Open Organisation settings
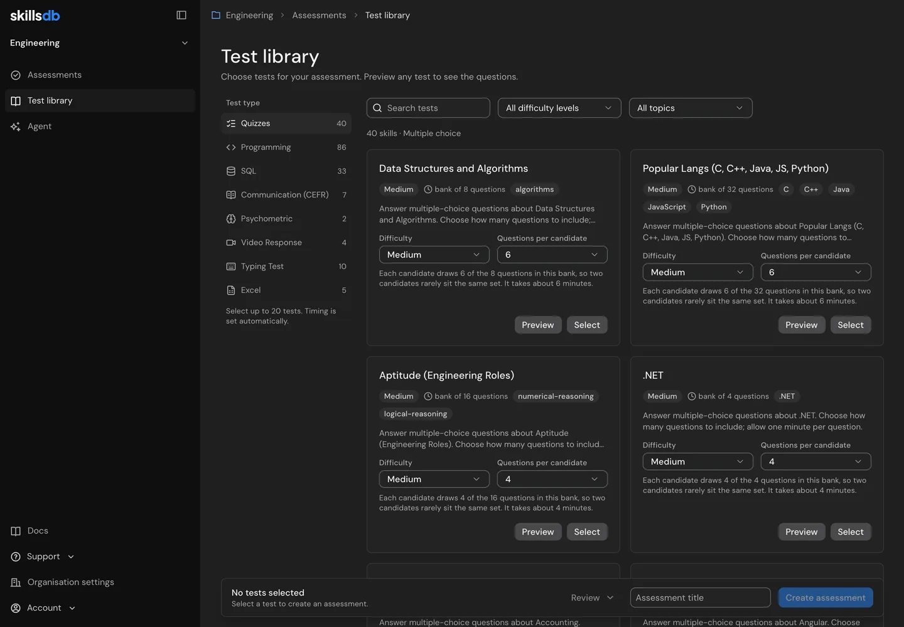This screenshot has width=904, height=627. tap(100, 582)
